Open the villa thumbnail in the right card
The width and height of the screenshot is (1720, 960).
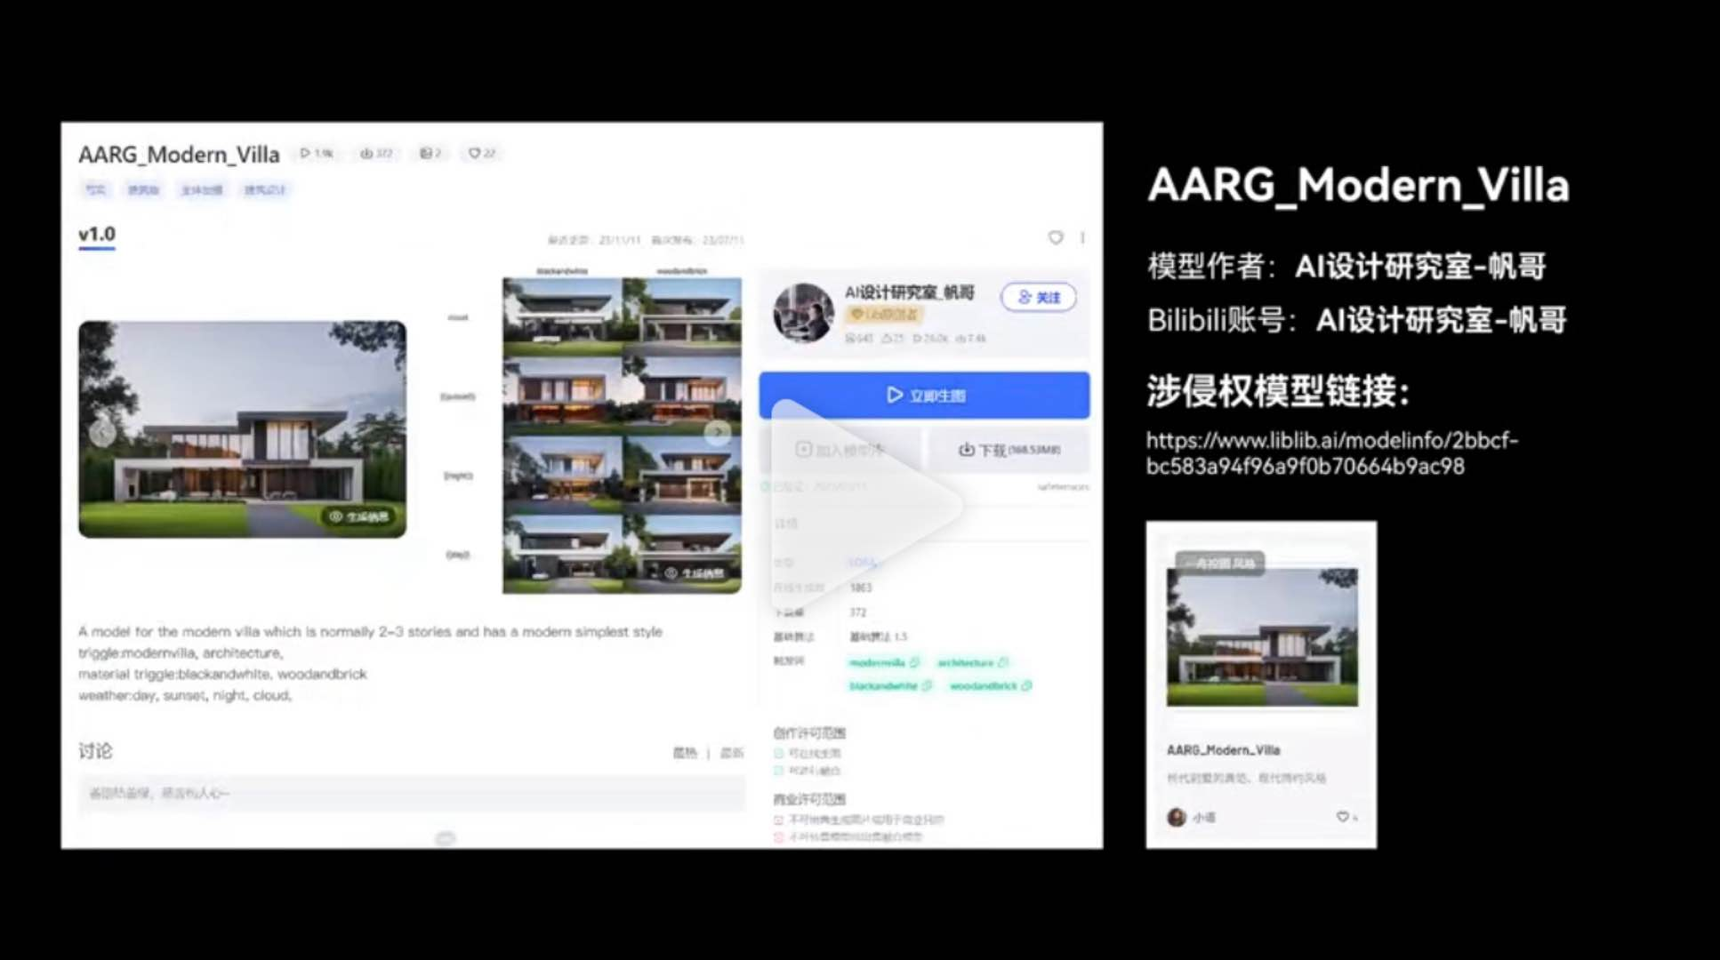click(1262, 637)
